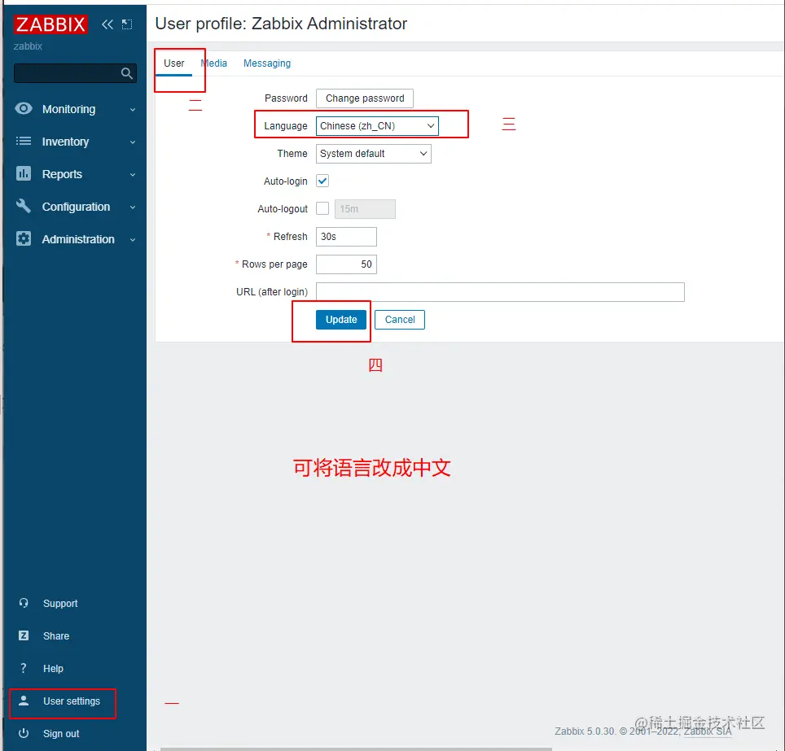The image size is (785, 751).
Task: Click the Inventory list icon
Action: [24, 141]
